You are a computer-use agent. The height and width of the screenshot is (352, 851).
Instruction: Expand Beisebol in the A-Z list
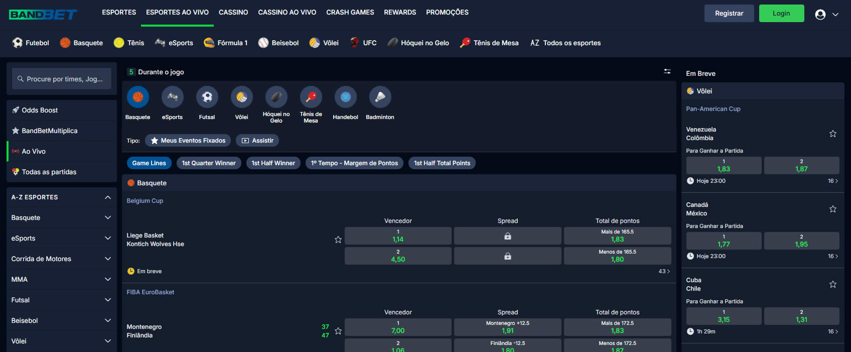(x=62, y=320)
